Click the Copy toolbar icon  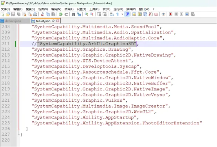pos(48,14)
